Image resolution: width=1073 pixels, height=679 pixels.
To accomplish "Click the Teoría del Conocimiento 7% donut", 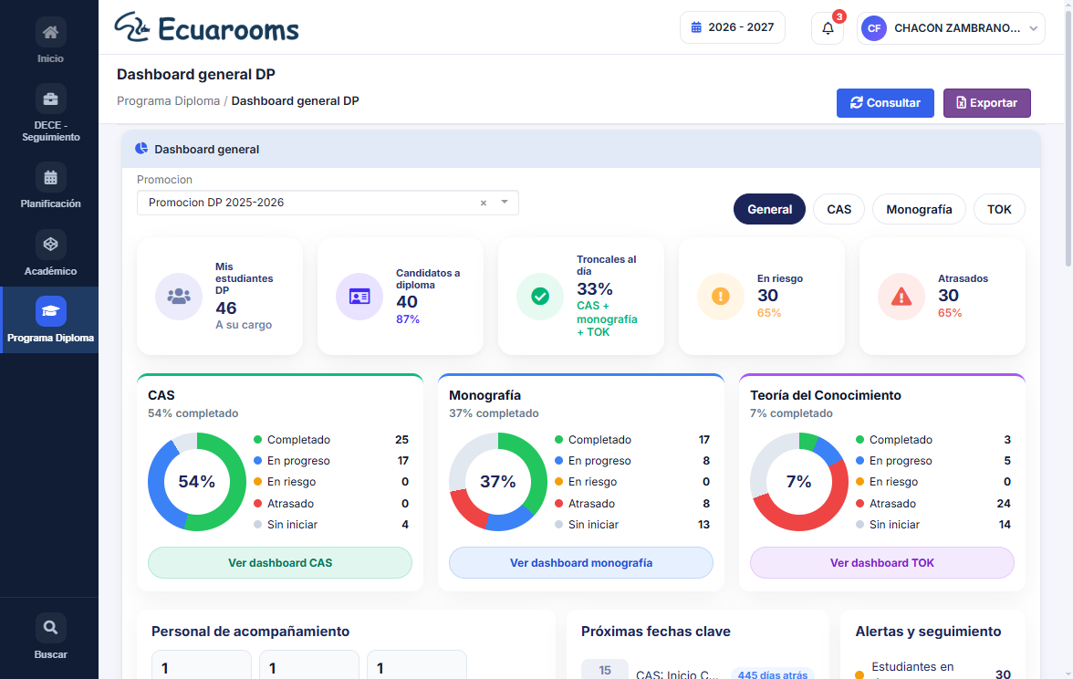I will pyautogui.click(x=799, y=482).
